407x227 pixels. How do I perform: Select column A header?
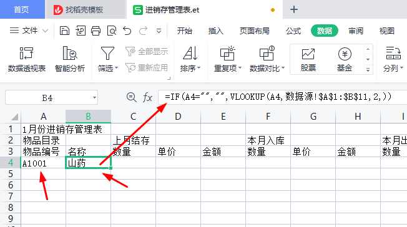pyautogui.click(x=43, y=117)
